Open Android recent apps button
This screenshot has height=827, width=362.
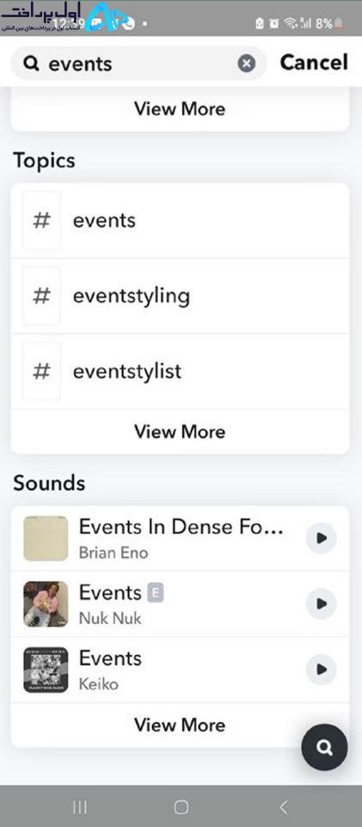click(80, 806)
